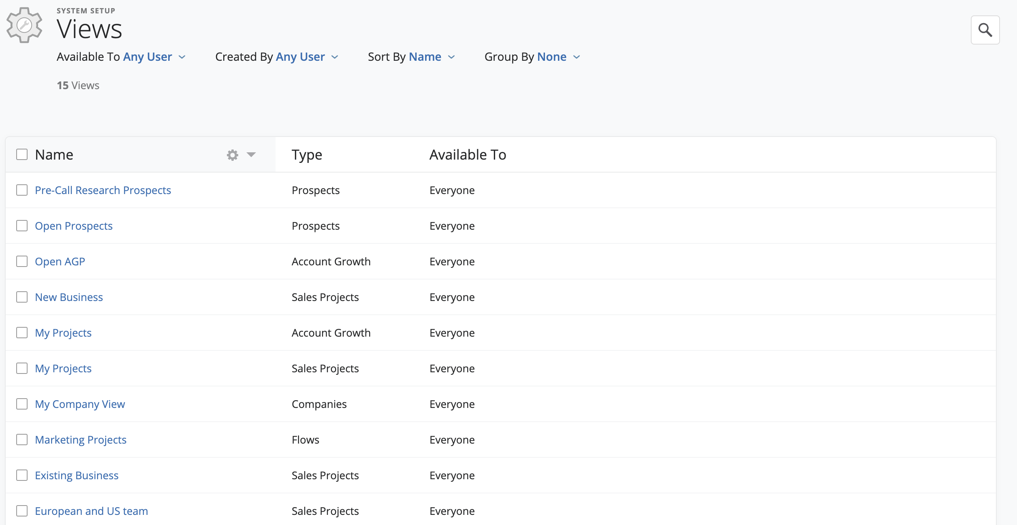1017x525 pixels.
Task: Open the Existing Business view link
Action: [x=77, y=476]
